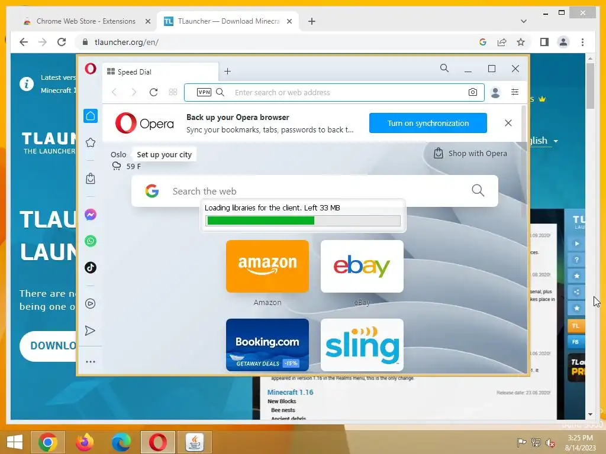The height and width of the screenshot is (454, 606).
Task: Click Set up your city
Action: 165,154
